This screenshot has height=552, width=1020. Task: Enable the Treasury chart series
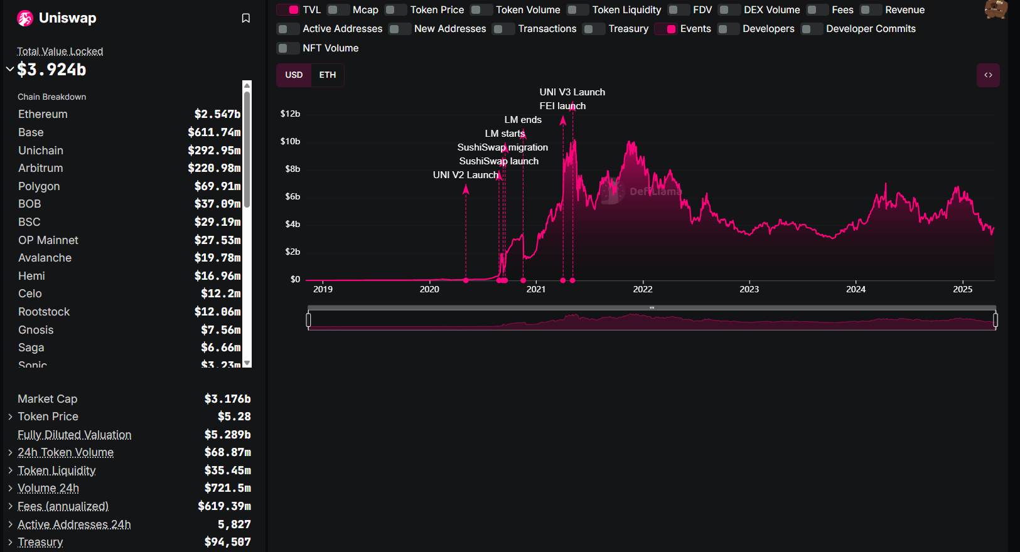point(594,29)
